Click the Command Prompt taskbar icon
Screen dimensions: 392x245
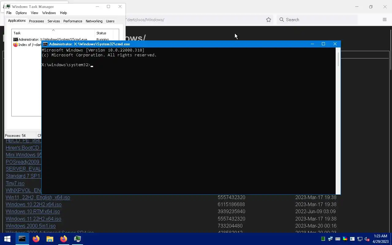[22, 239]
